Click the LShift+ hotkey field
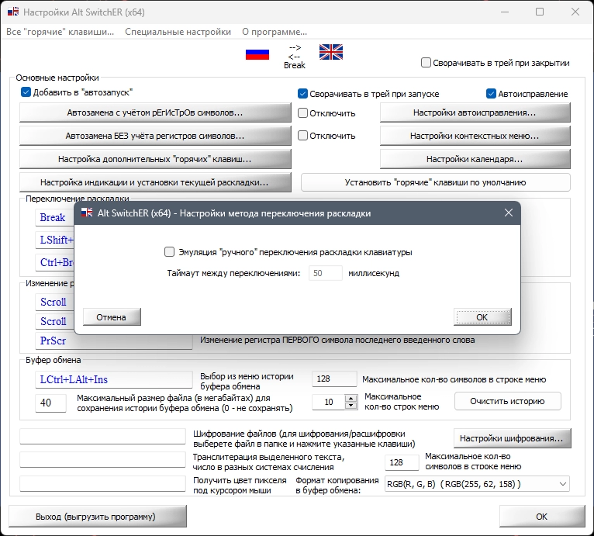 tap(55, 240)
